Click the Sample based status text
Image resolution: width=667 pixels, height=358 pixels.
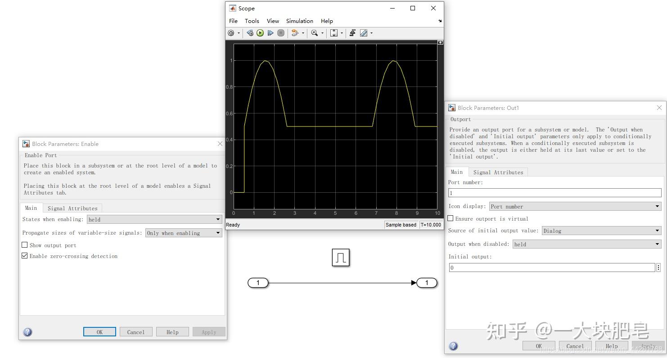[x=401, y=225]
